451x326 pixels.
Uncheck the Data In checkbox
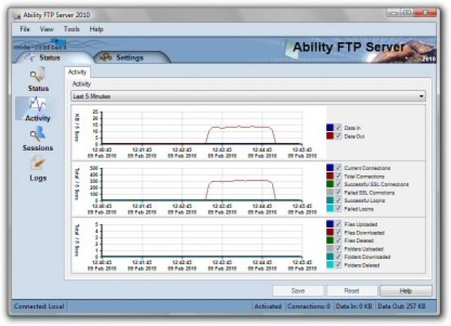(x=338, y=128)
